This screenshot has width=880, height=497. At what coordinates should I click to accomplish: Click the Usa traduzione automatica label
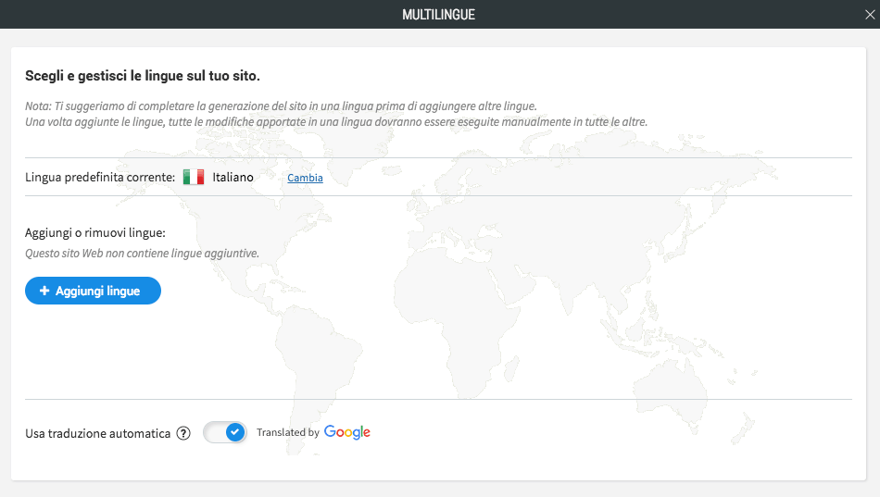coord(97,434)
